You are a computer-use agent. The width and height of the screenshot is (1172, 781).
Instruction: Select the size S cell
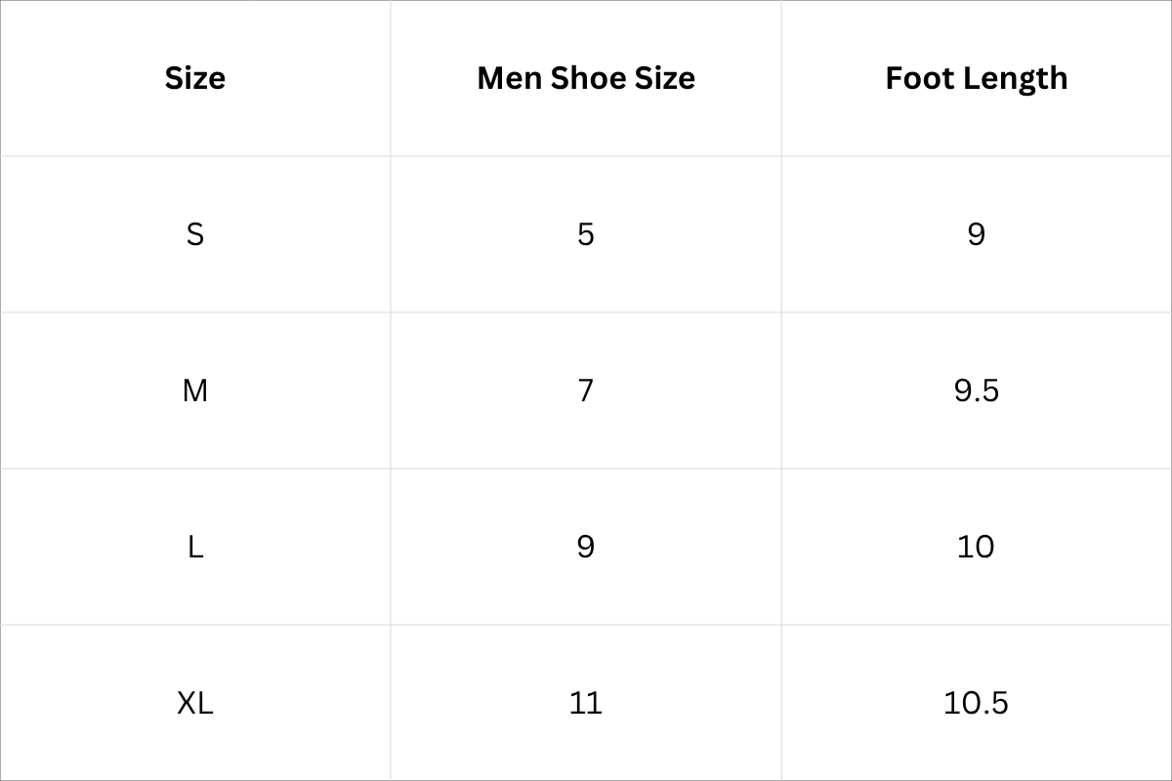pos(195,234)
